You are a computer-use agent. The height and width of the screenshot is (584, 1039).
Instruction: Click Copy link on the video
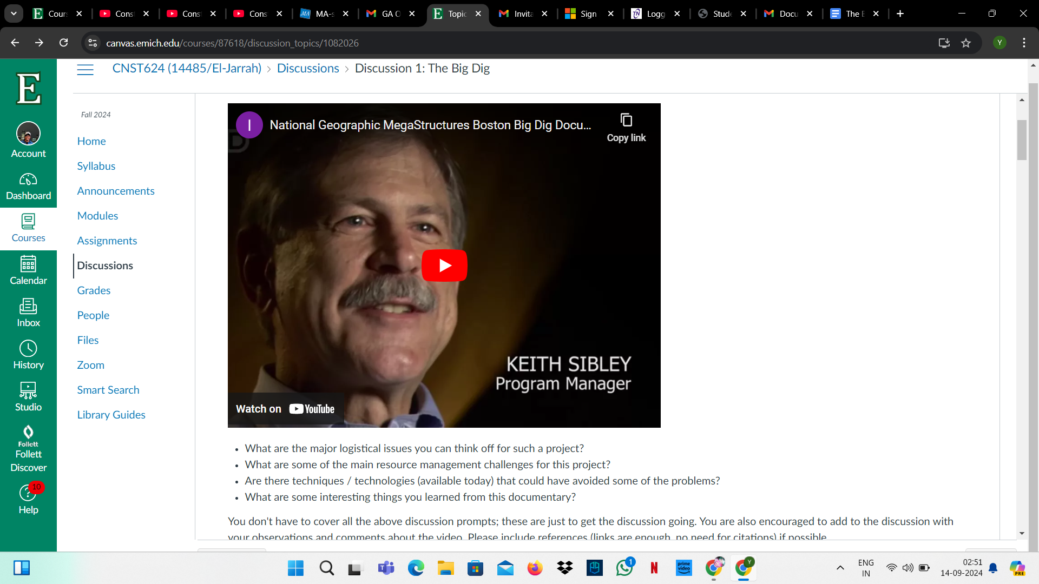tap(626, 128)
